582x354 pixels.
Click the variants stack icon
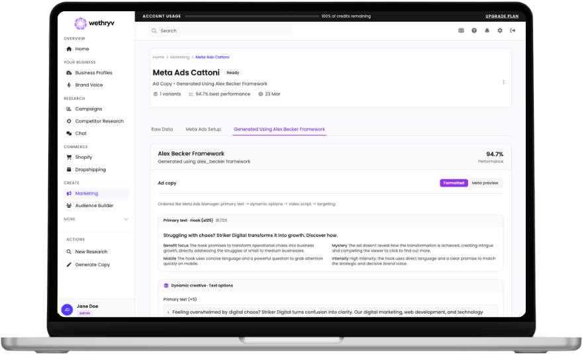pos(156,94)
